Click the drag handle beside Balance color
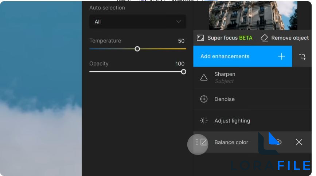316x176 pixels. pyautogui.click(x=197, y=142)
